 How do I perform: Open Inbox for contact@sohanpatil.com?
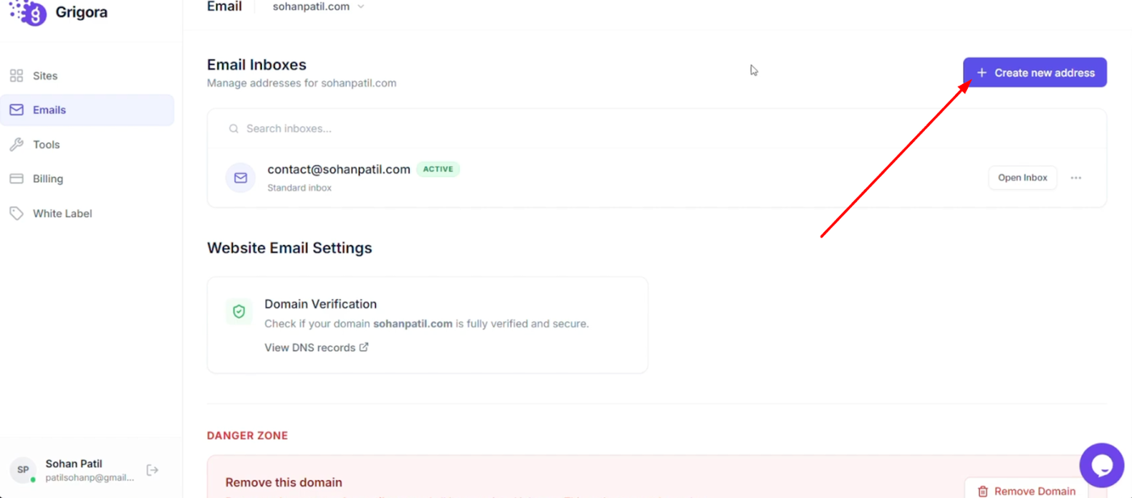tap(1022, 178)
